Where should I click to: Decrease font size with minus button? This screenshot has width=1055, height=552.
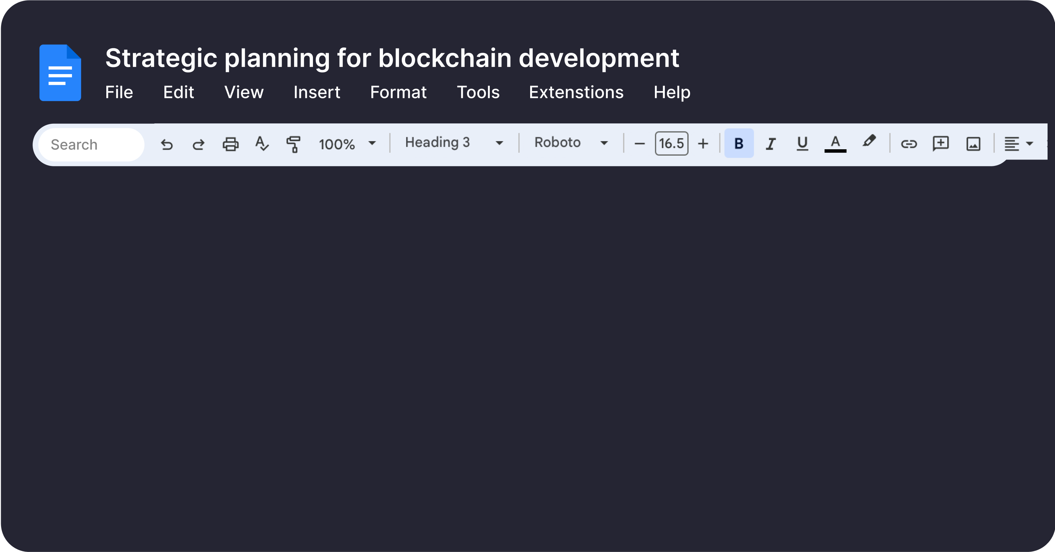(639, 144)
